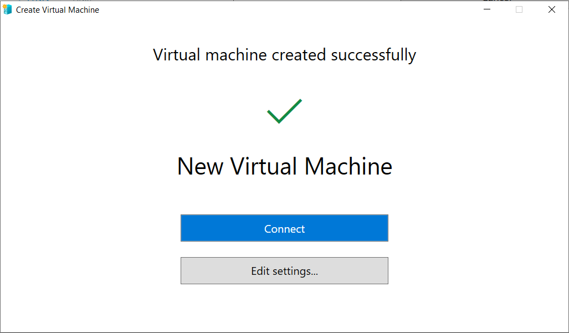Click the window title bar

tap(277, 9)
